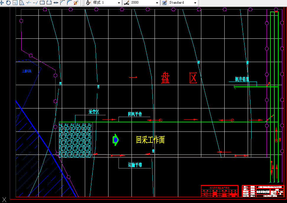
Task: Select the Rotate tool
Action: (8, 3)
